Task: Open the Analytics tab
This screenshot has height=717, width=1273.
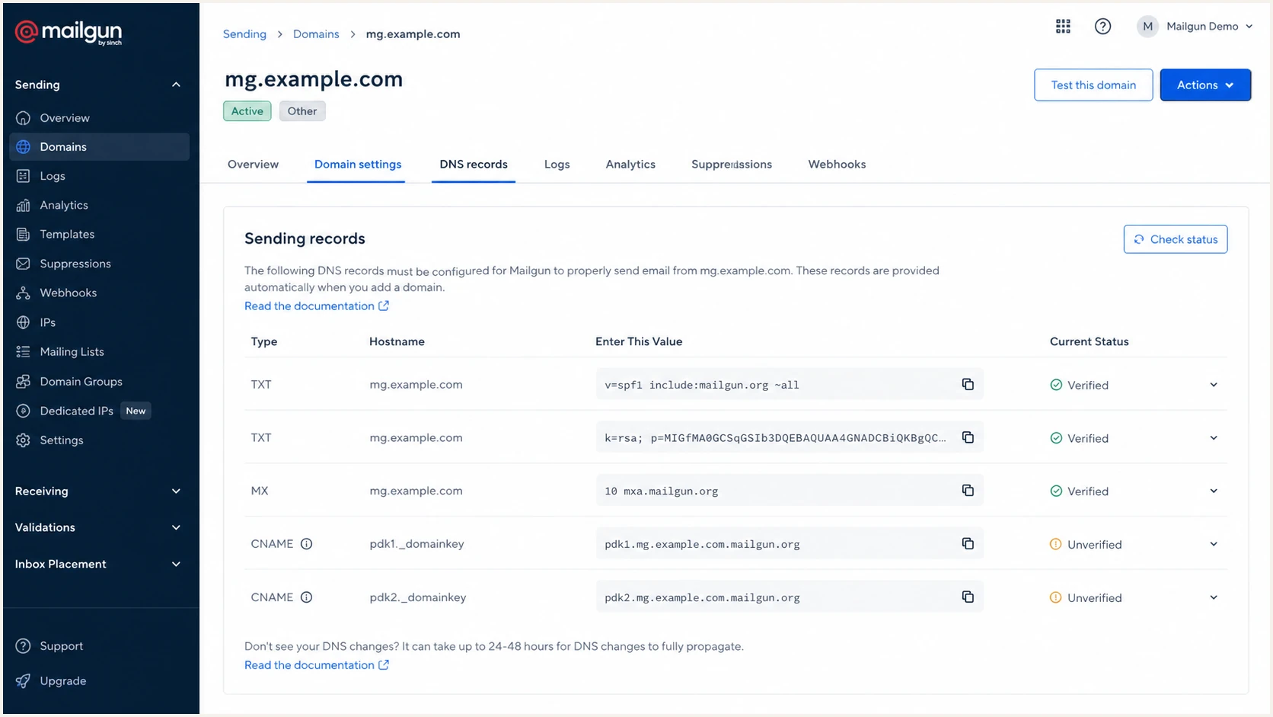Action: (630, 165)
